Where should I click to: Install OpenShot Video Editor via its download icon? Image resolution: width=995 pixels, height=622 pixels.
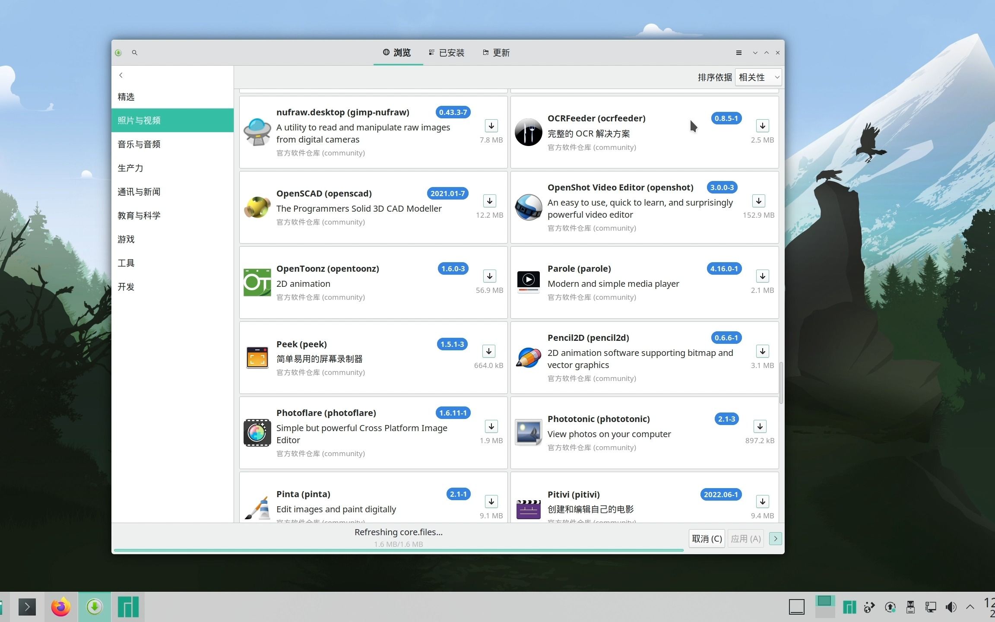(x=759, y=200)
